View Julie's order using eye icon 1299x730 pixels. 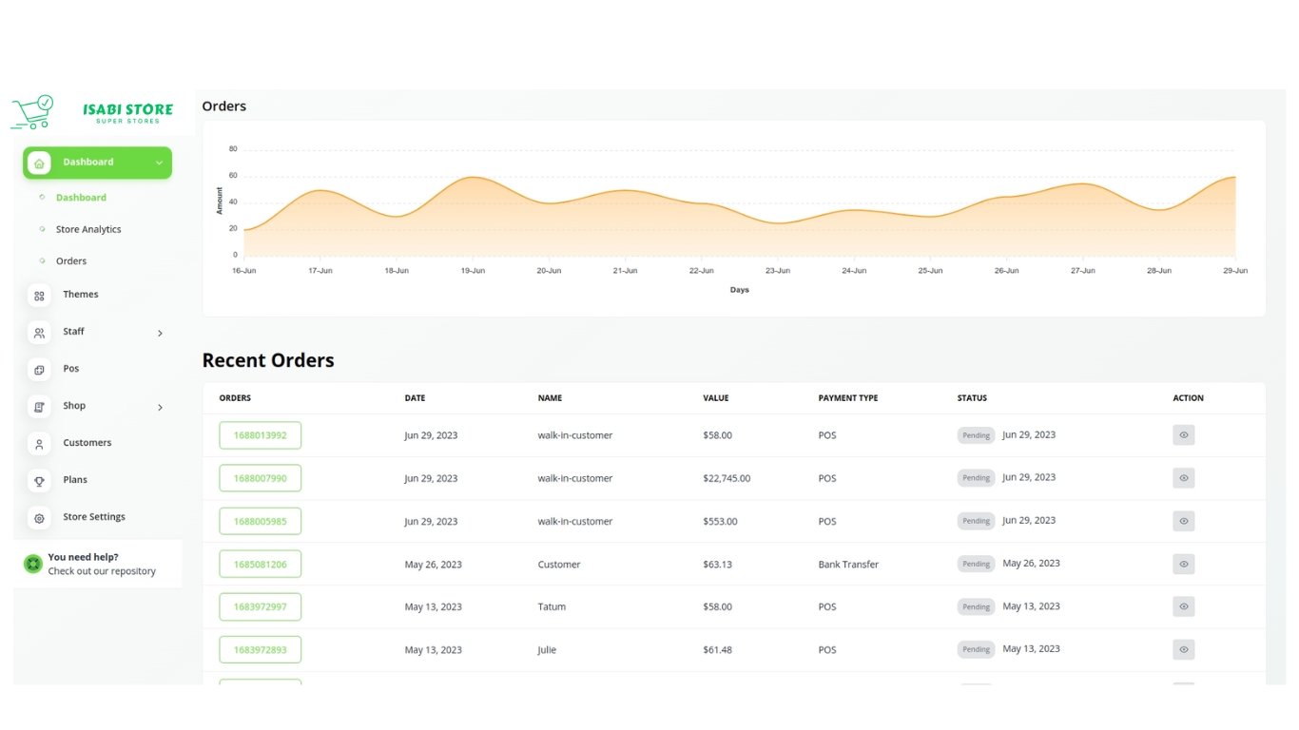pos(1183,649)
